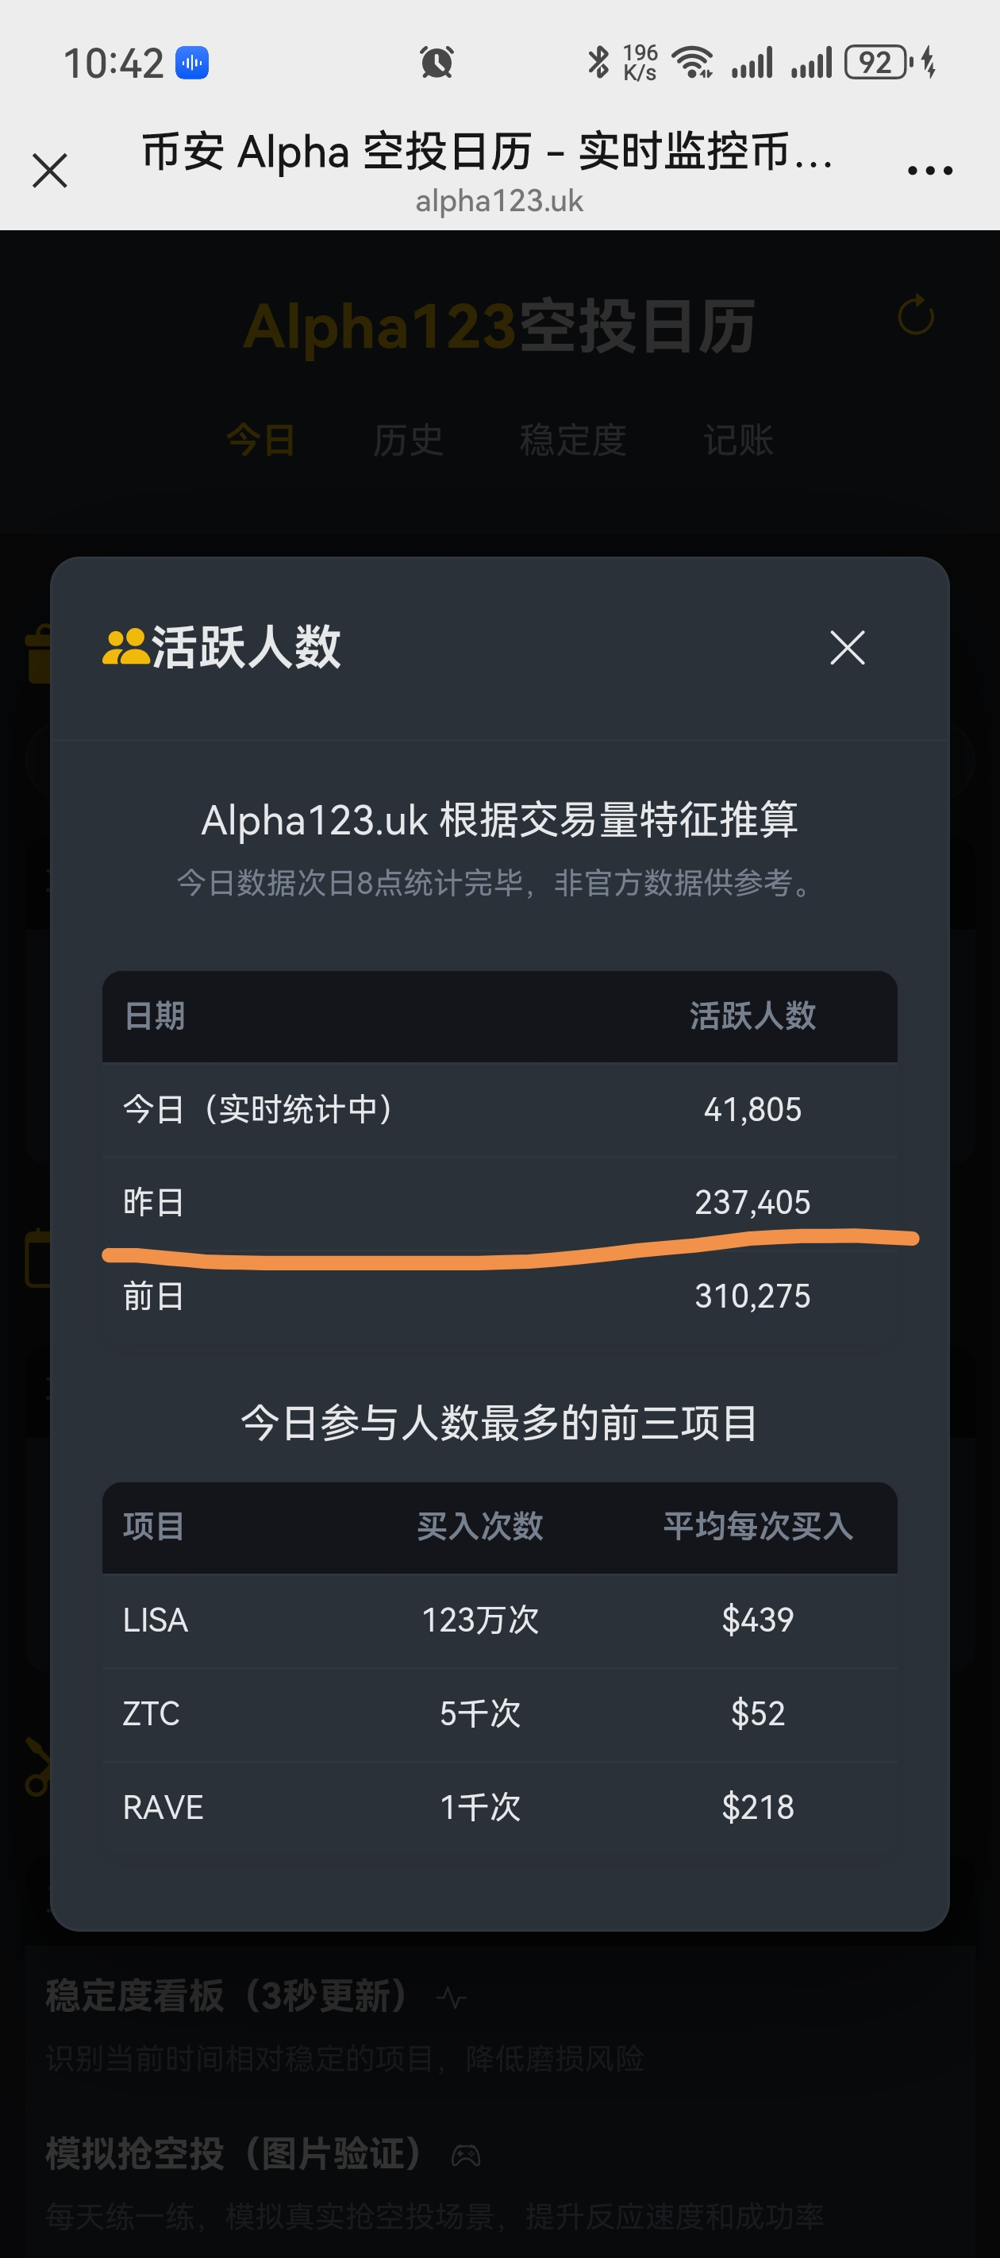Tap the 昨日 active users row
1000x2258 pixels.
tap(498, 1202)
